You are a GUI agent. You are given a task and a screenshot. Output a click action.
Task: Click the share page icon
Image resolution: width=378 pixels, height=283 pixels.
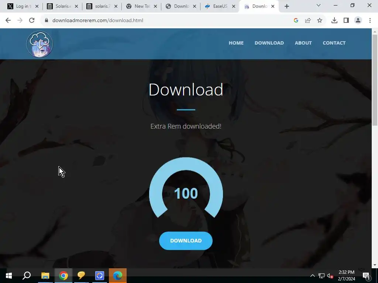pyautogui.click(x=308, y=21)
